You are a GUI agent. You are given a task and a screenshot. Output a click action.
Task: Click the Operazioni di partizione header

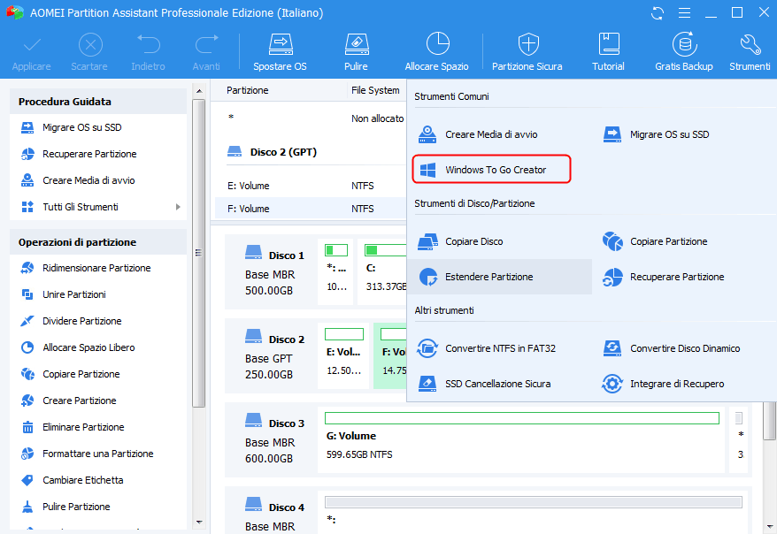pyautogui.click(x=98, y=242)
